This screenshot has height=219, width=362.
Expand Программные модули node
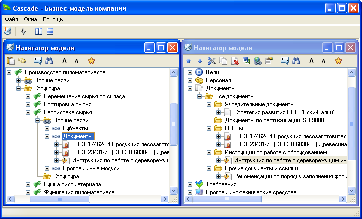coord(47,168)
